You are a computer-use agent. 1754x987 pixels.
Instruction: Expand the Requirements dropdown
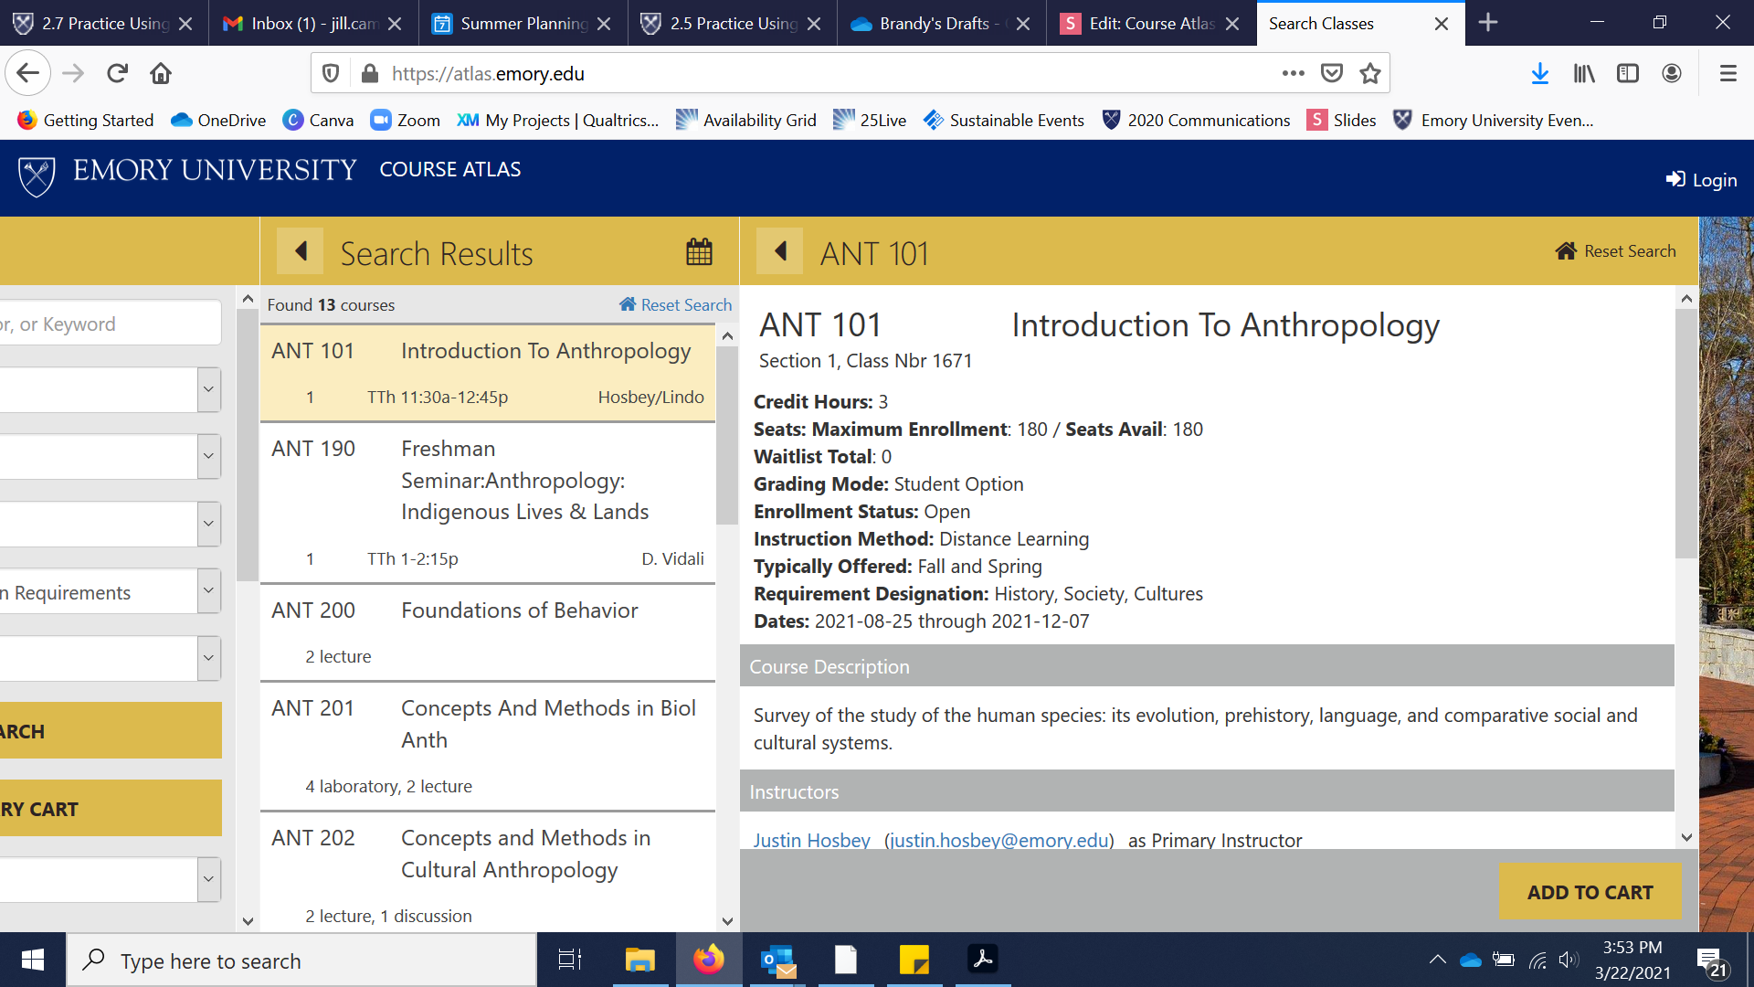(x=208, y=591)
